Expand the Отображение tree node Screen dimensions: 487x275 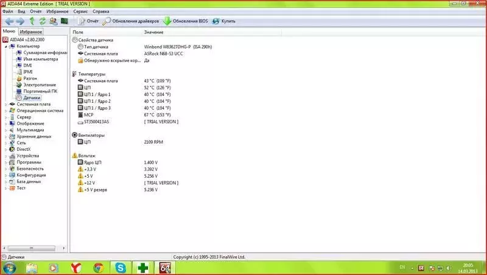tap(6, 124)
